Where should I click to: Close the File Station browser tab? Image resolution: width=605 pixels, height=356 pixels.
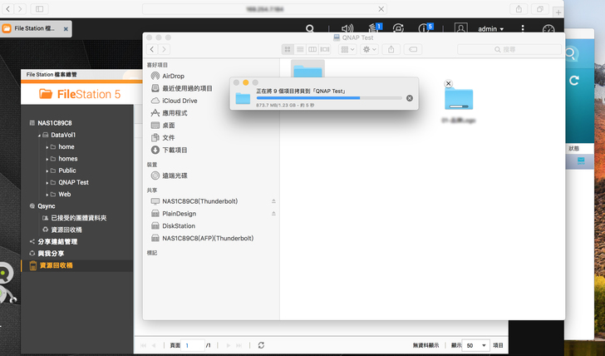click(66, 29)
